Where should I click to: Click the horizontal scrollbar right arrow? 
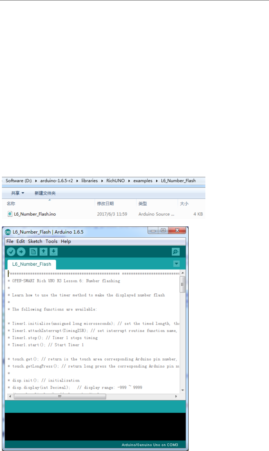(176, 397)
